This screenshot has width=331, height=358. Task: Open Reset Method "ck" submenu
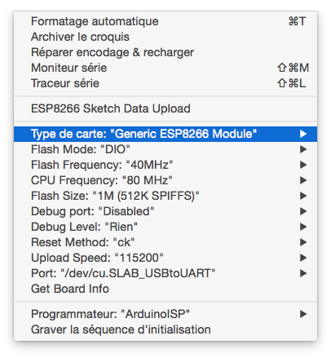165,242
